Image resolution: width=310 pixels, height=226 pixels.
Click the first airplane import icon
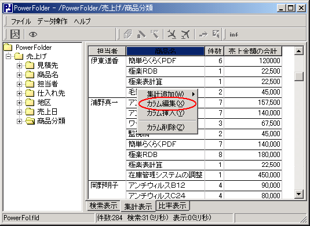coord(172,34)
